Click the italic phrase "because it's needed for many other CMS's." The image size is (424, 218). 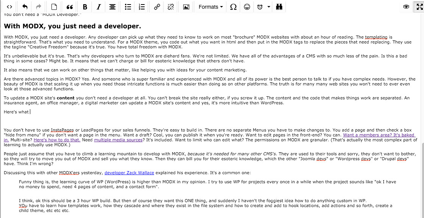click(x=232, y=153)
